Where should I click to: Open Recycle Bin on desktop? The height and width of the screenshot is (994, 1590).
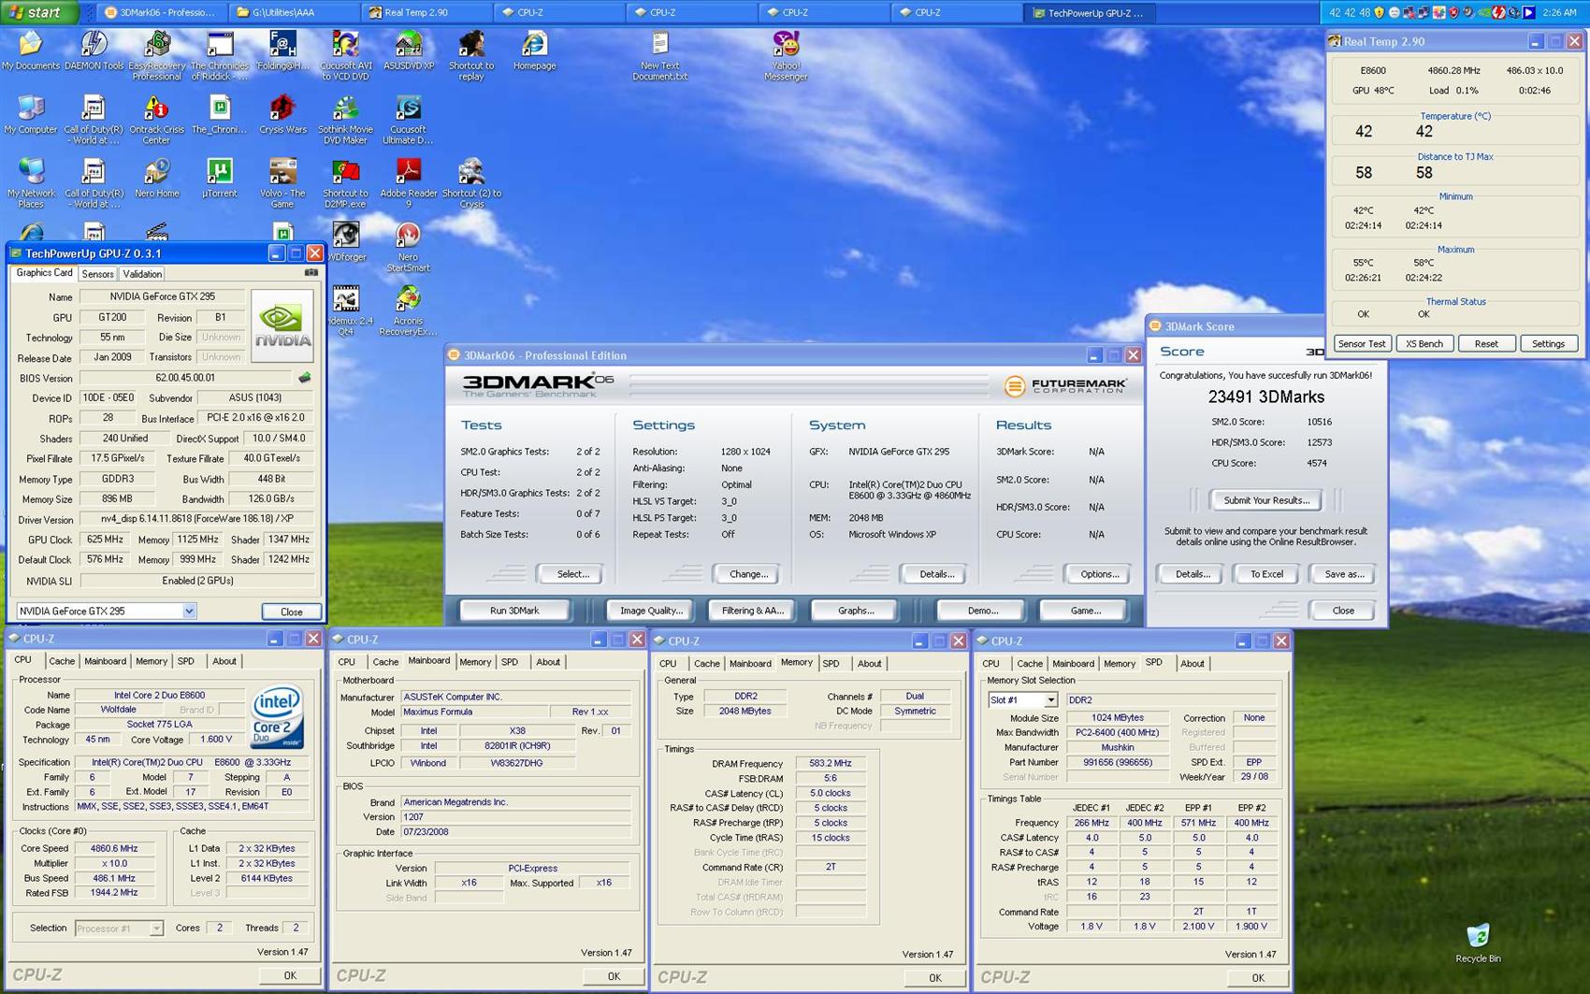pos(1478,943)
